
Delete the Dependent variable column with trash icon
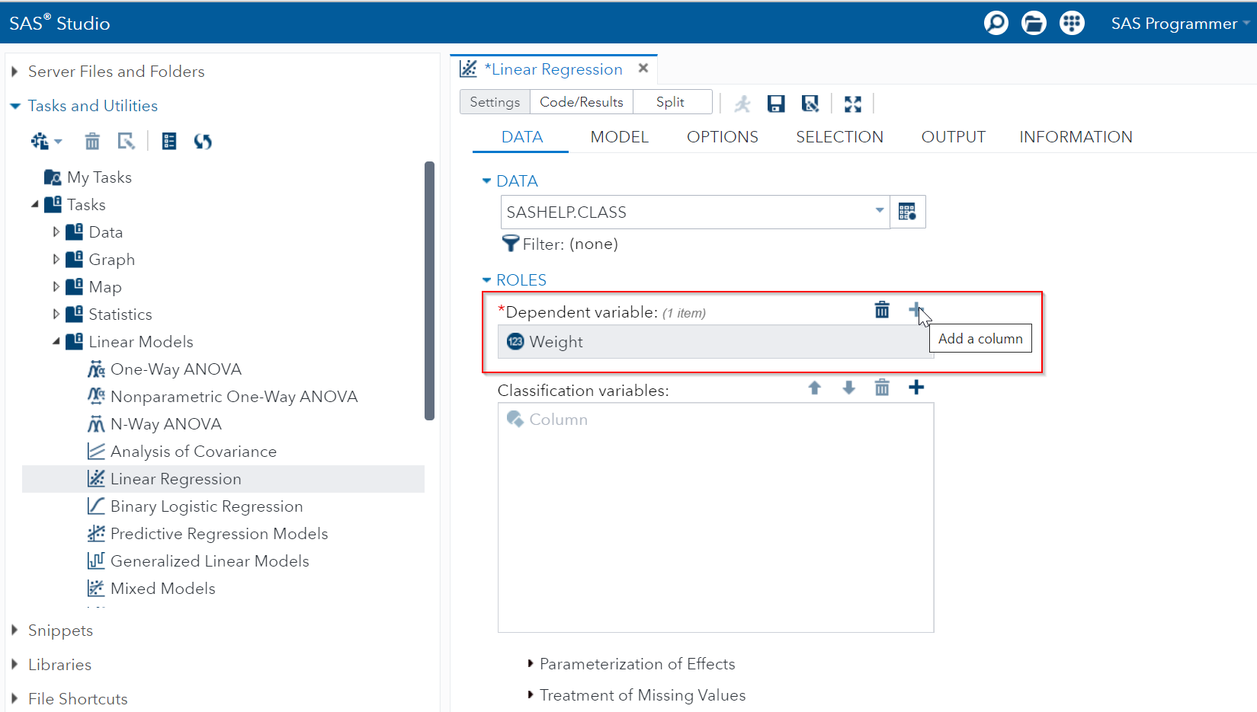(x=882, y=310)
